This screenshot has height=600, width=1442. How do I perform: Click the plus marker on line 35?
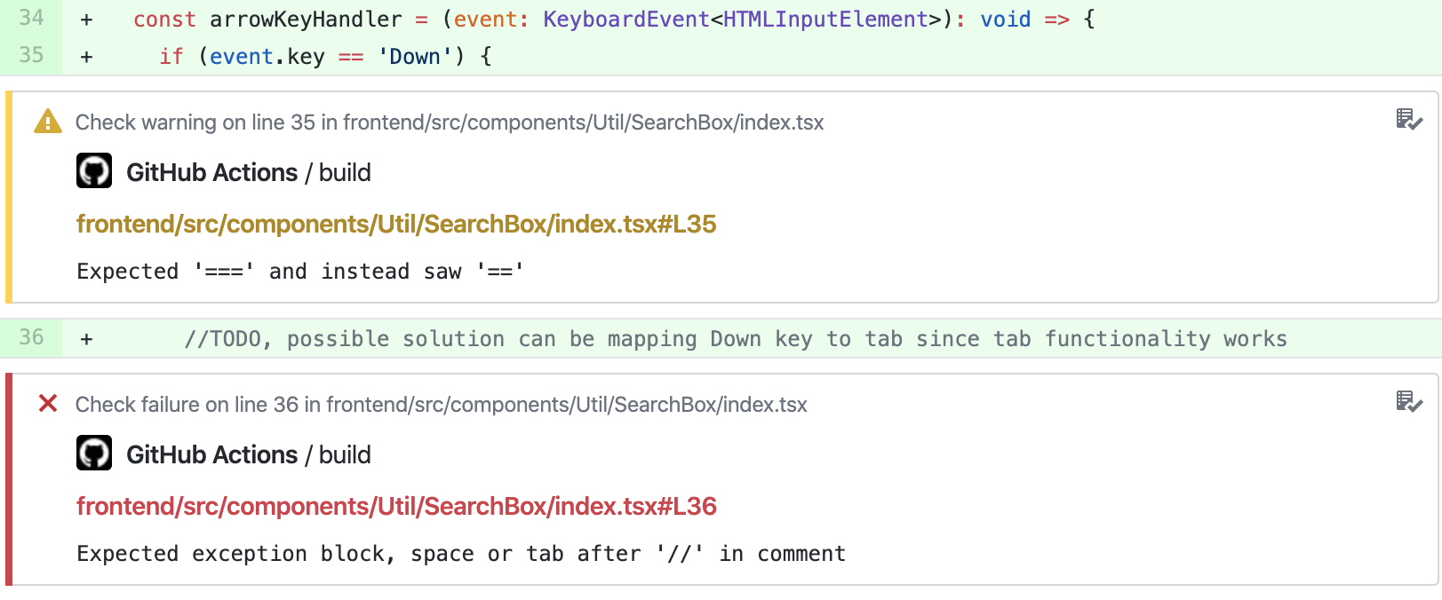86,57
